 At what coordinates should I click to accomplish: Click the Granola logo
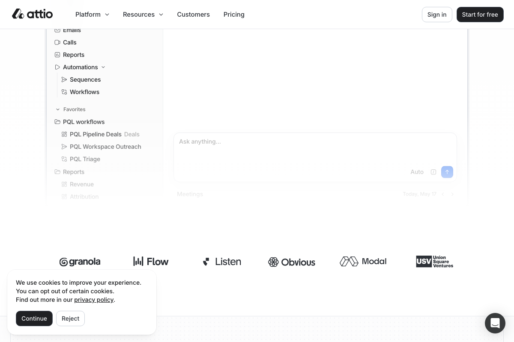click(80, 262)
